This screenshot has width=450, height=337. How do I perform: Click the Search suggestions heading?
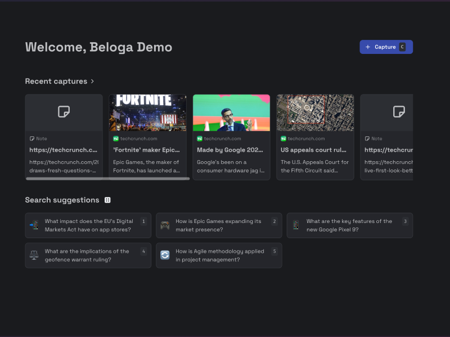click(62, 200)
